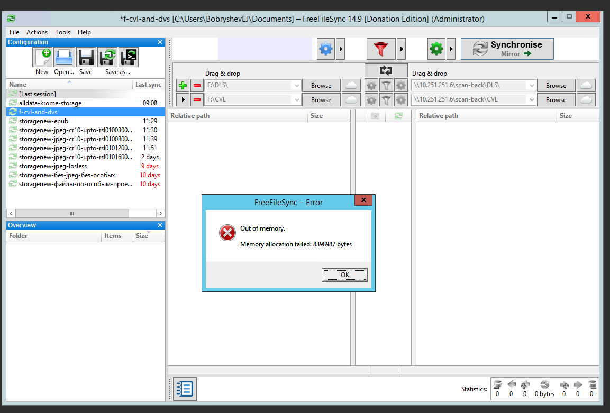Screen dimensions: 610x413
Task: Add folder pair with green plus
Action: (x=183, y=86)
